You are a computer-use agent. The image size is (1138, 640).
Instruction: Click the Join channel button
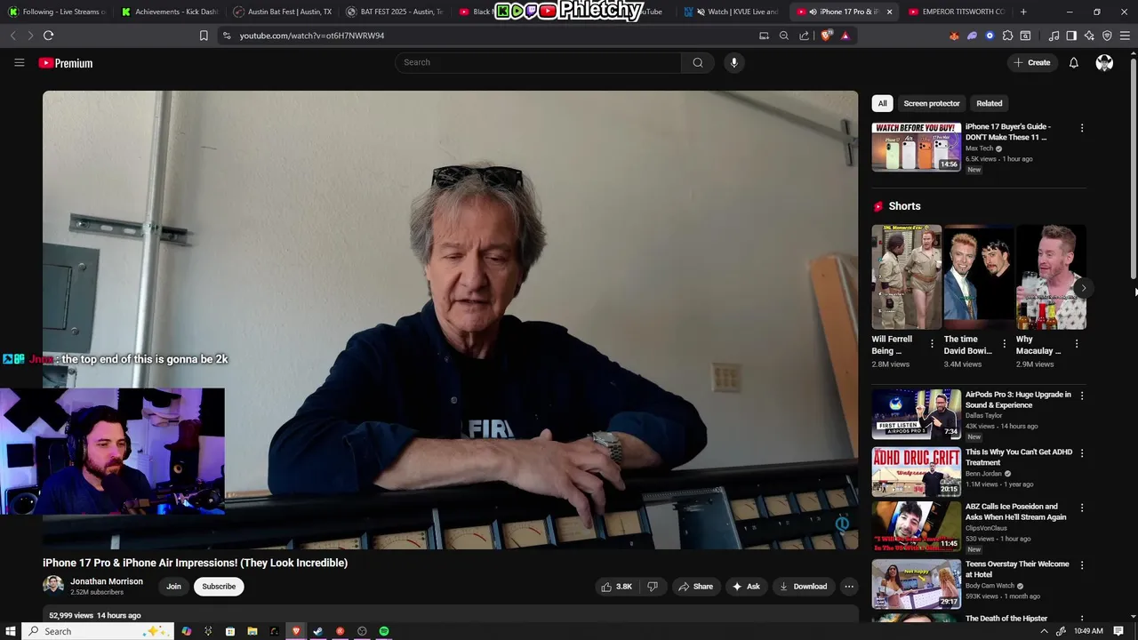click(173, 587)
